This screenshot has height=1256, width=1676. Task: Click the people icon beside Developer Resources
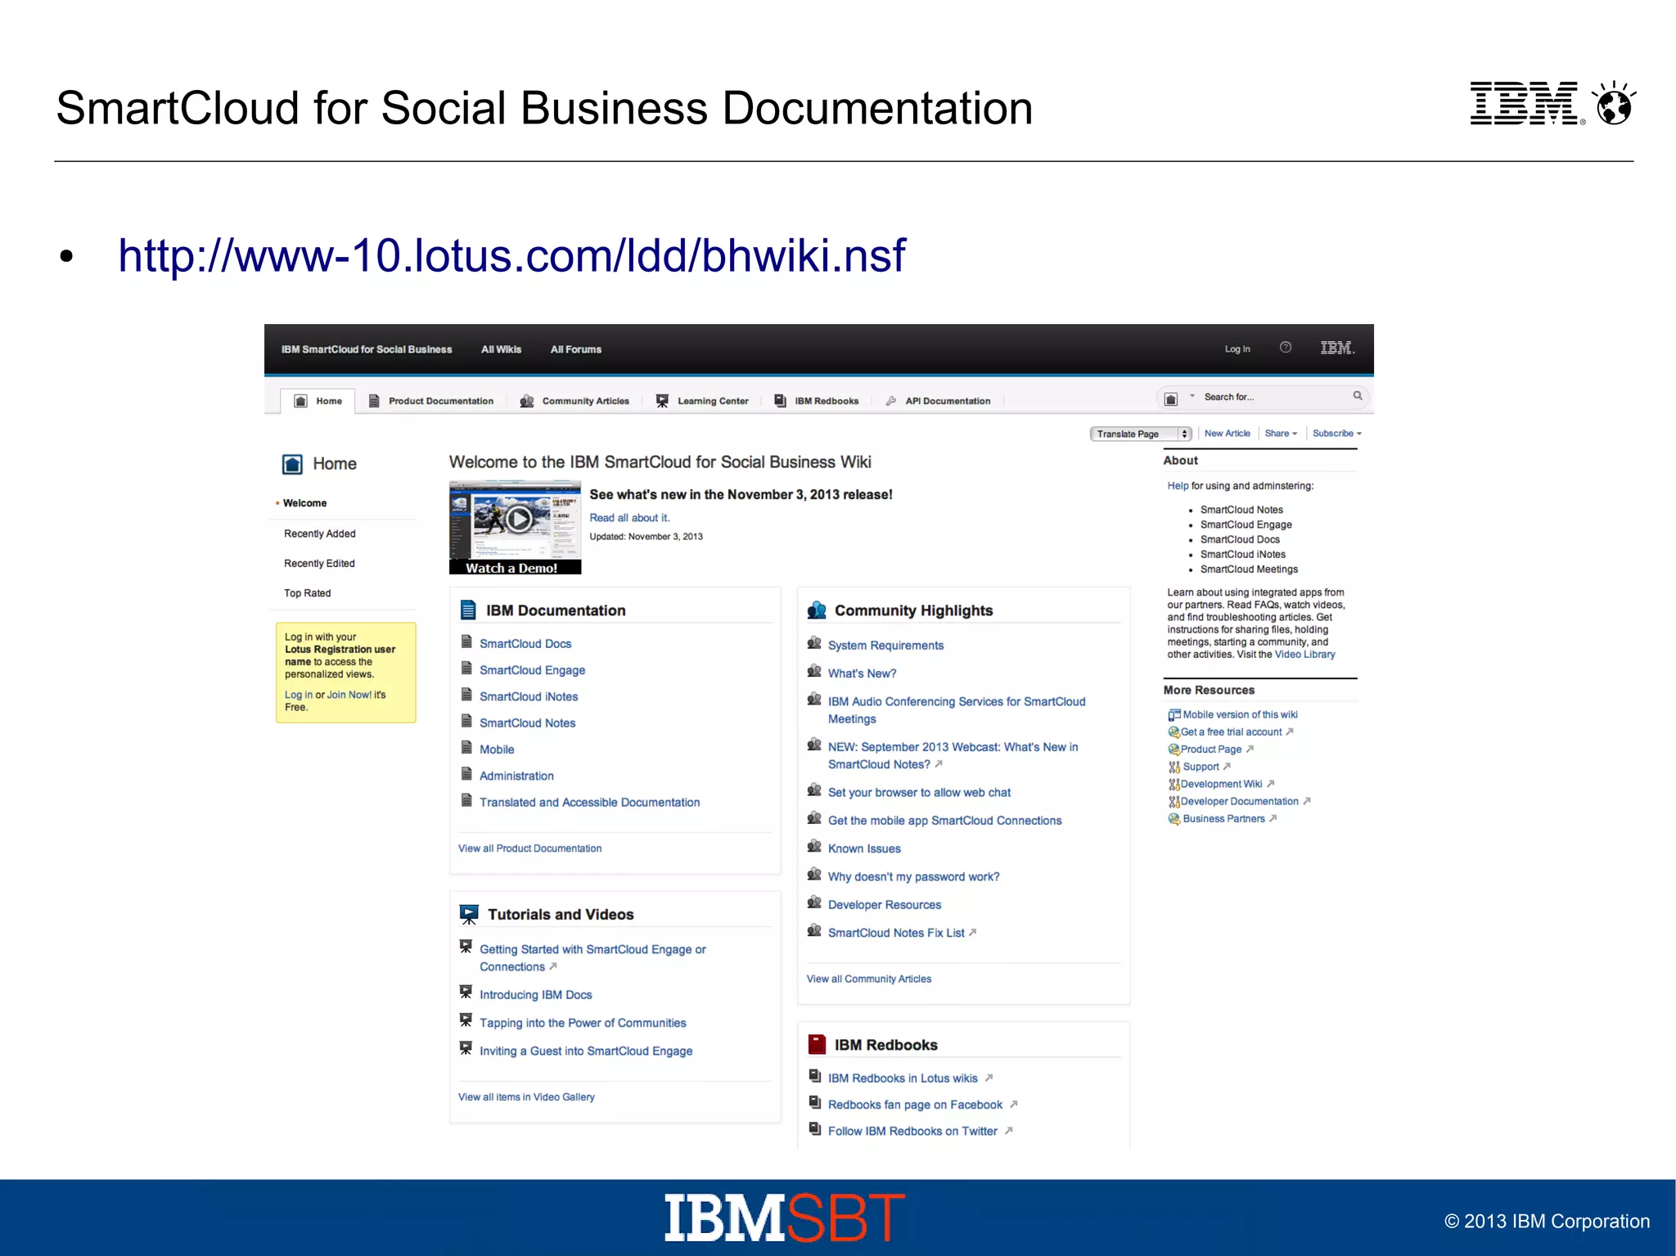click(x=814, y=903)
